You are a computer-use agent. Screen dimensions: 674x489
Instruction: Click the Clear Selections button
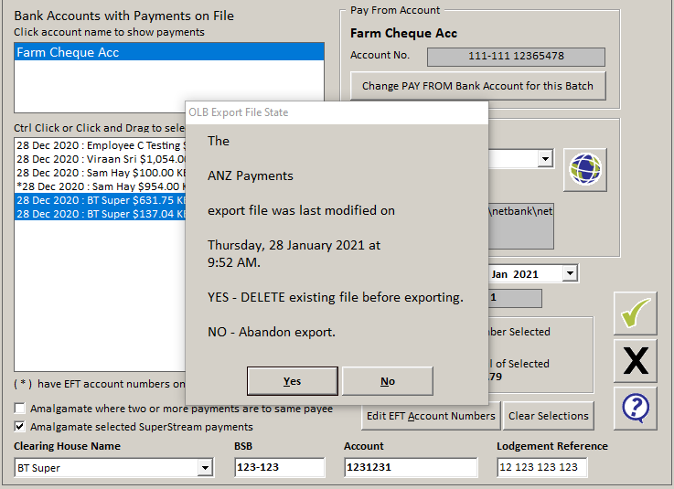point(548,416)
